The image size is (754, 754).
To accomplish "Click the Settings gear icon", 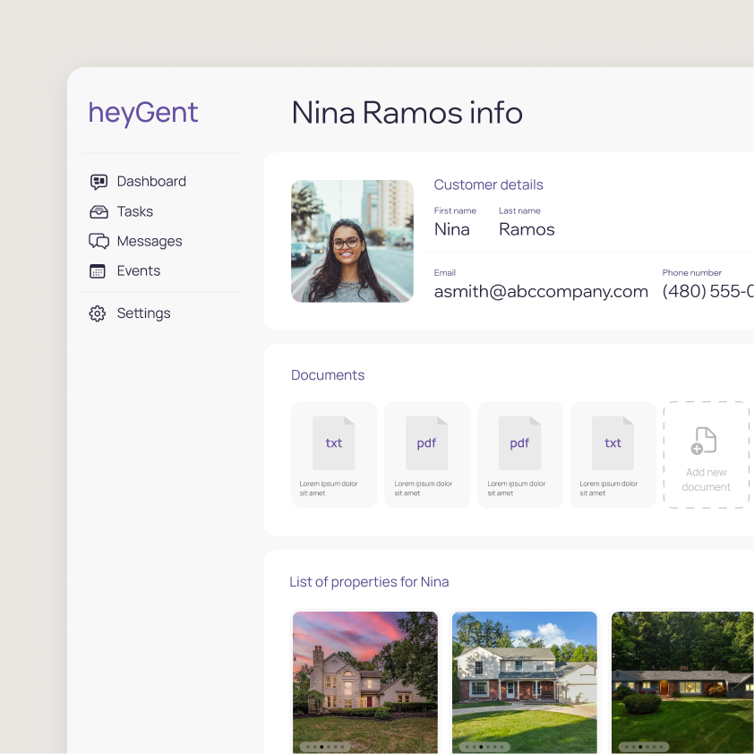I will (x=98, y=313).
